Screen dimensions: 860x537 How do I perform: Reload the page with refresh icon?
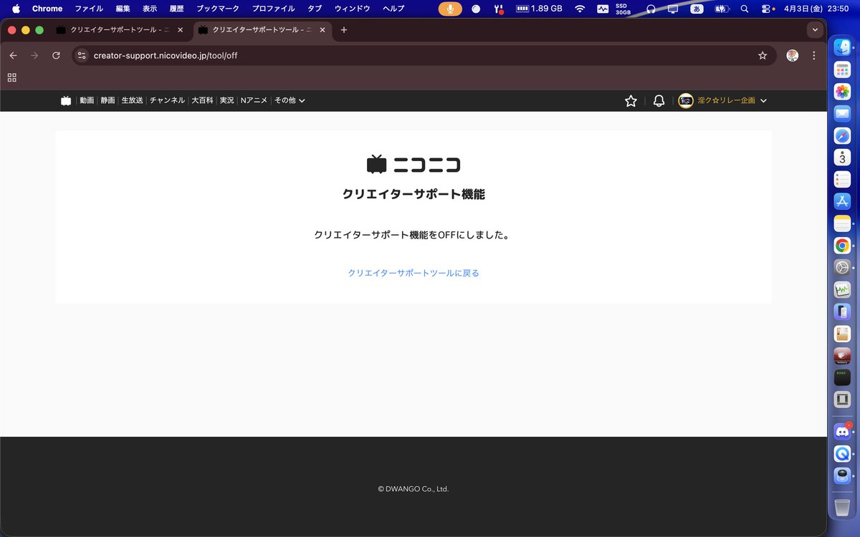pos(56,55)
